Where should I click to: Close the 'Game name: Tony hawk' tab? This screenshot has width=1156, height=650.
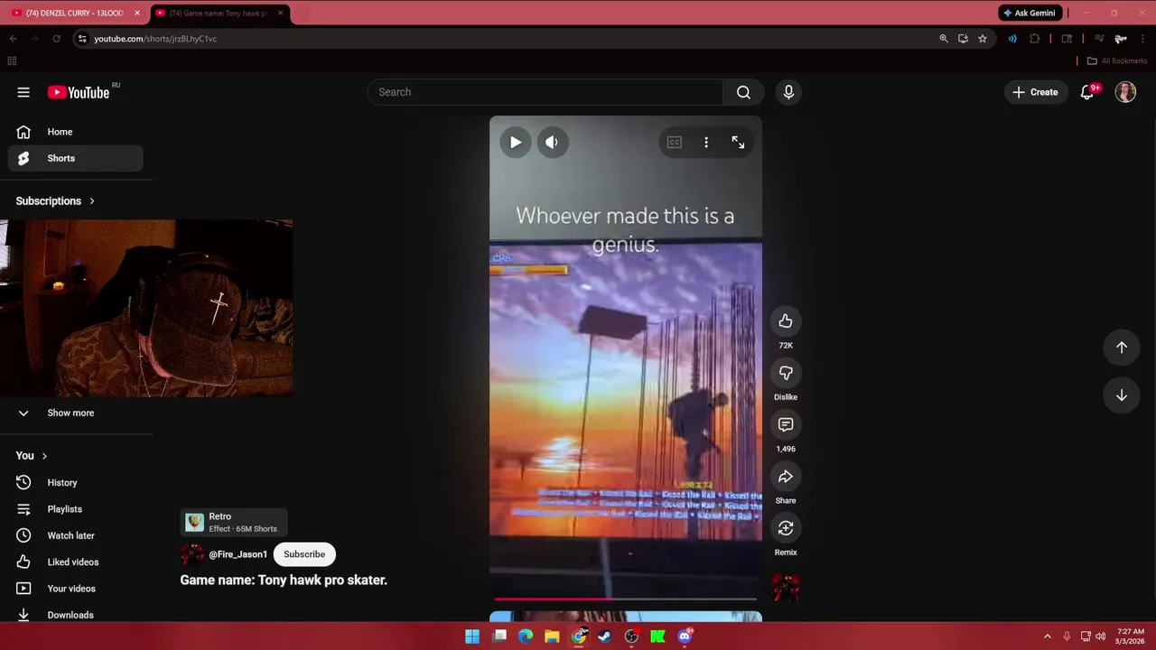280,13
